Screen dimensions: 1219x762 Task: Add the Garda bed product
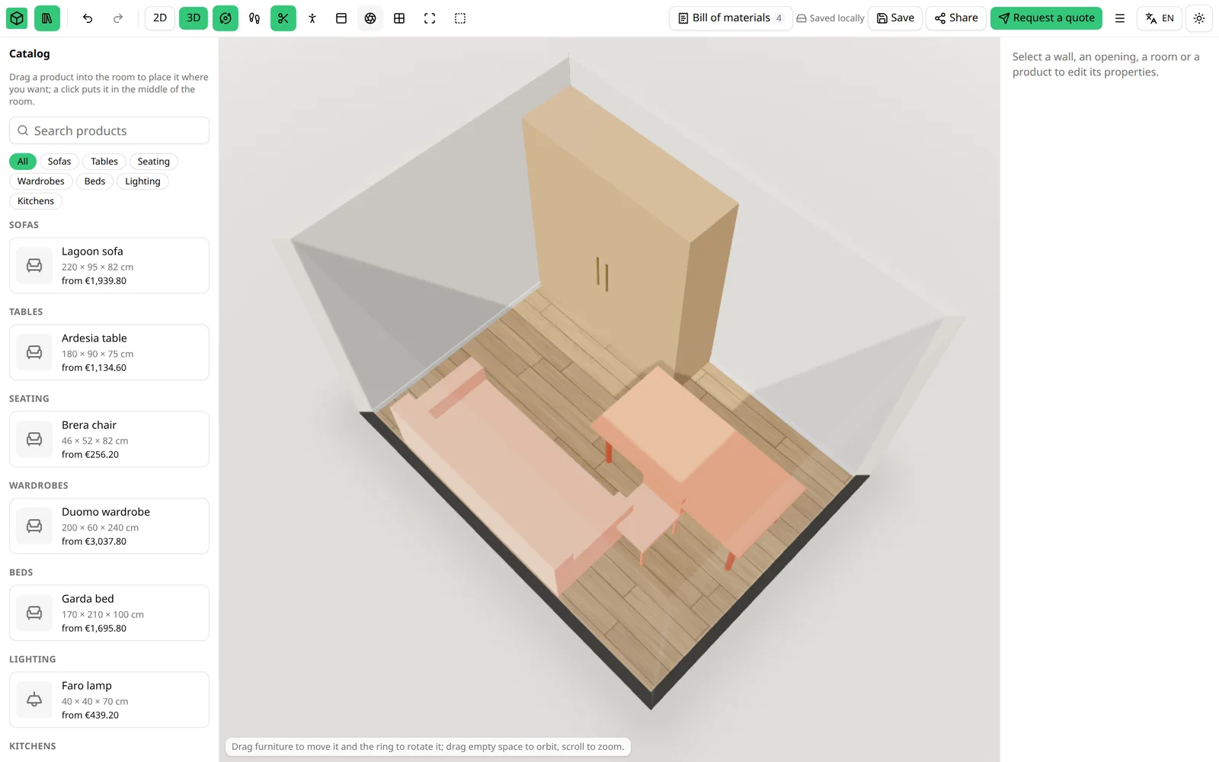[x=109, y=613]
